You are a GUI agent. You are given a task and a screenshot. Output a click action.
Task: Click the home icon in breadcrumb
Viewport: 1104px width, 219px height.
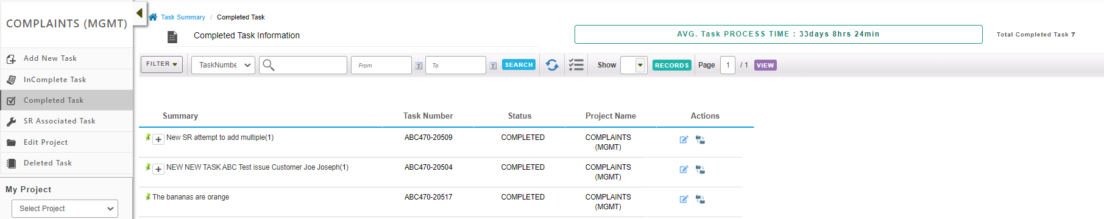[x=153, y=17]
